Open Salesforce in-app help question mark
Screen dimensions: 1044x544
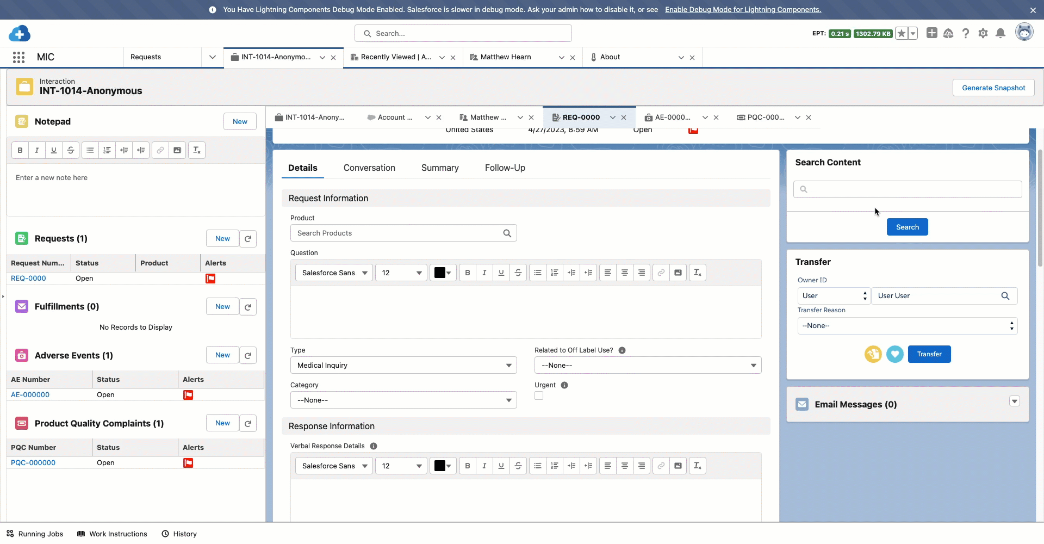966,33
